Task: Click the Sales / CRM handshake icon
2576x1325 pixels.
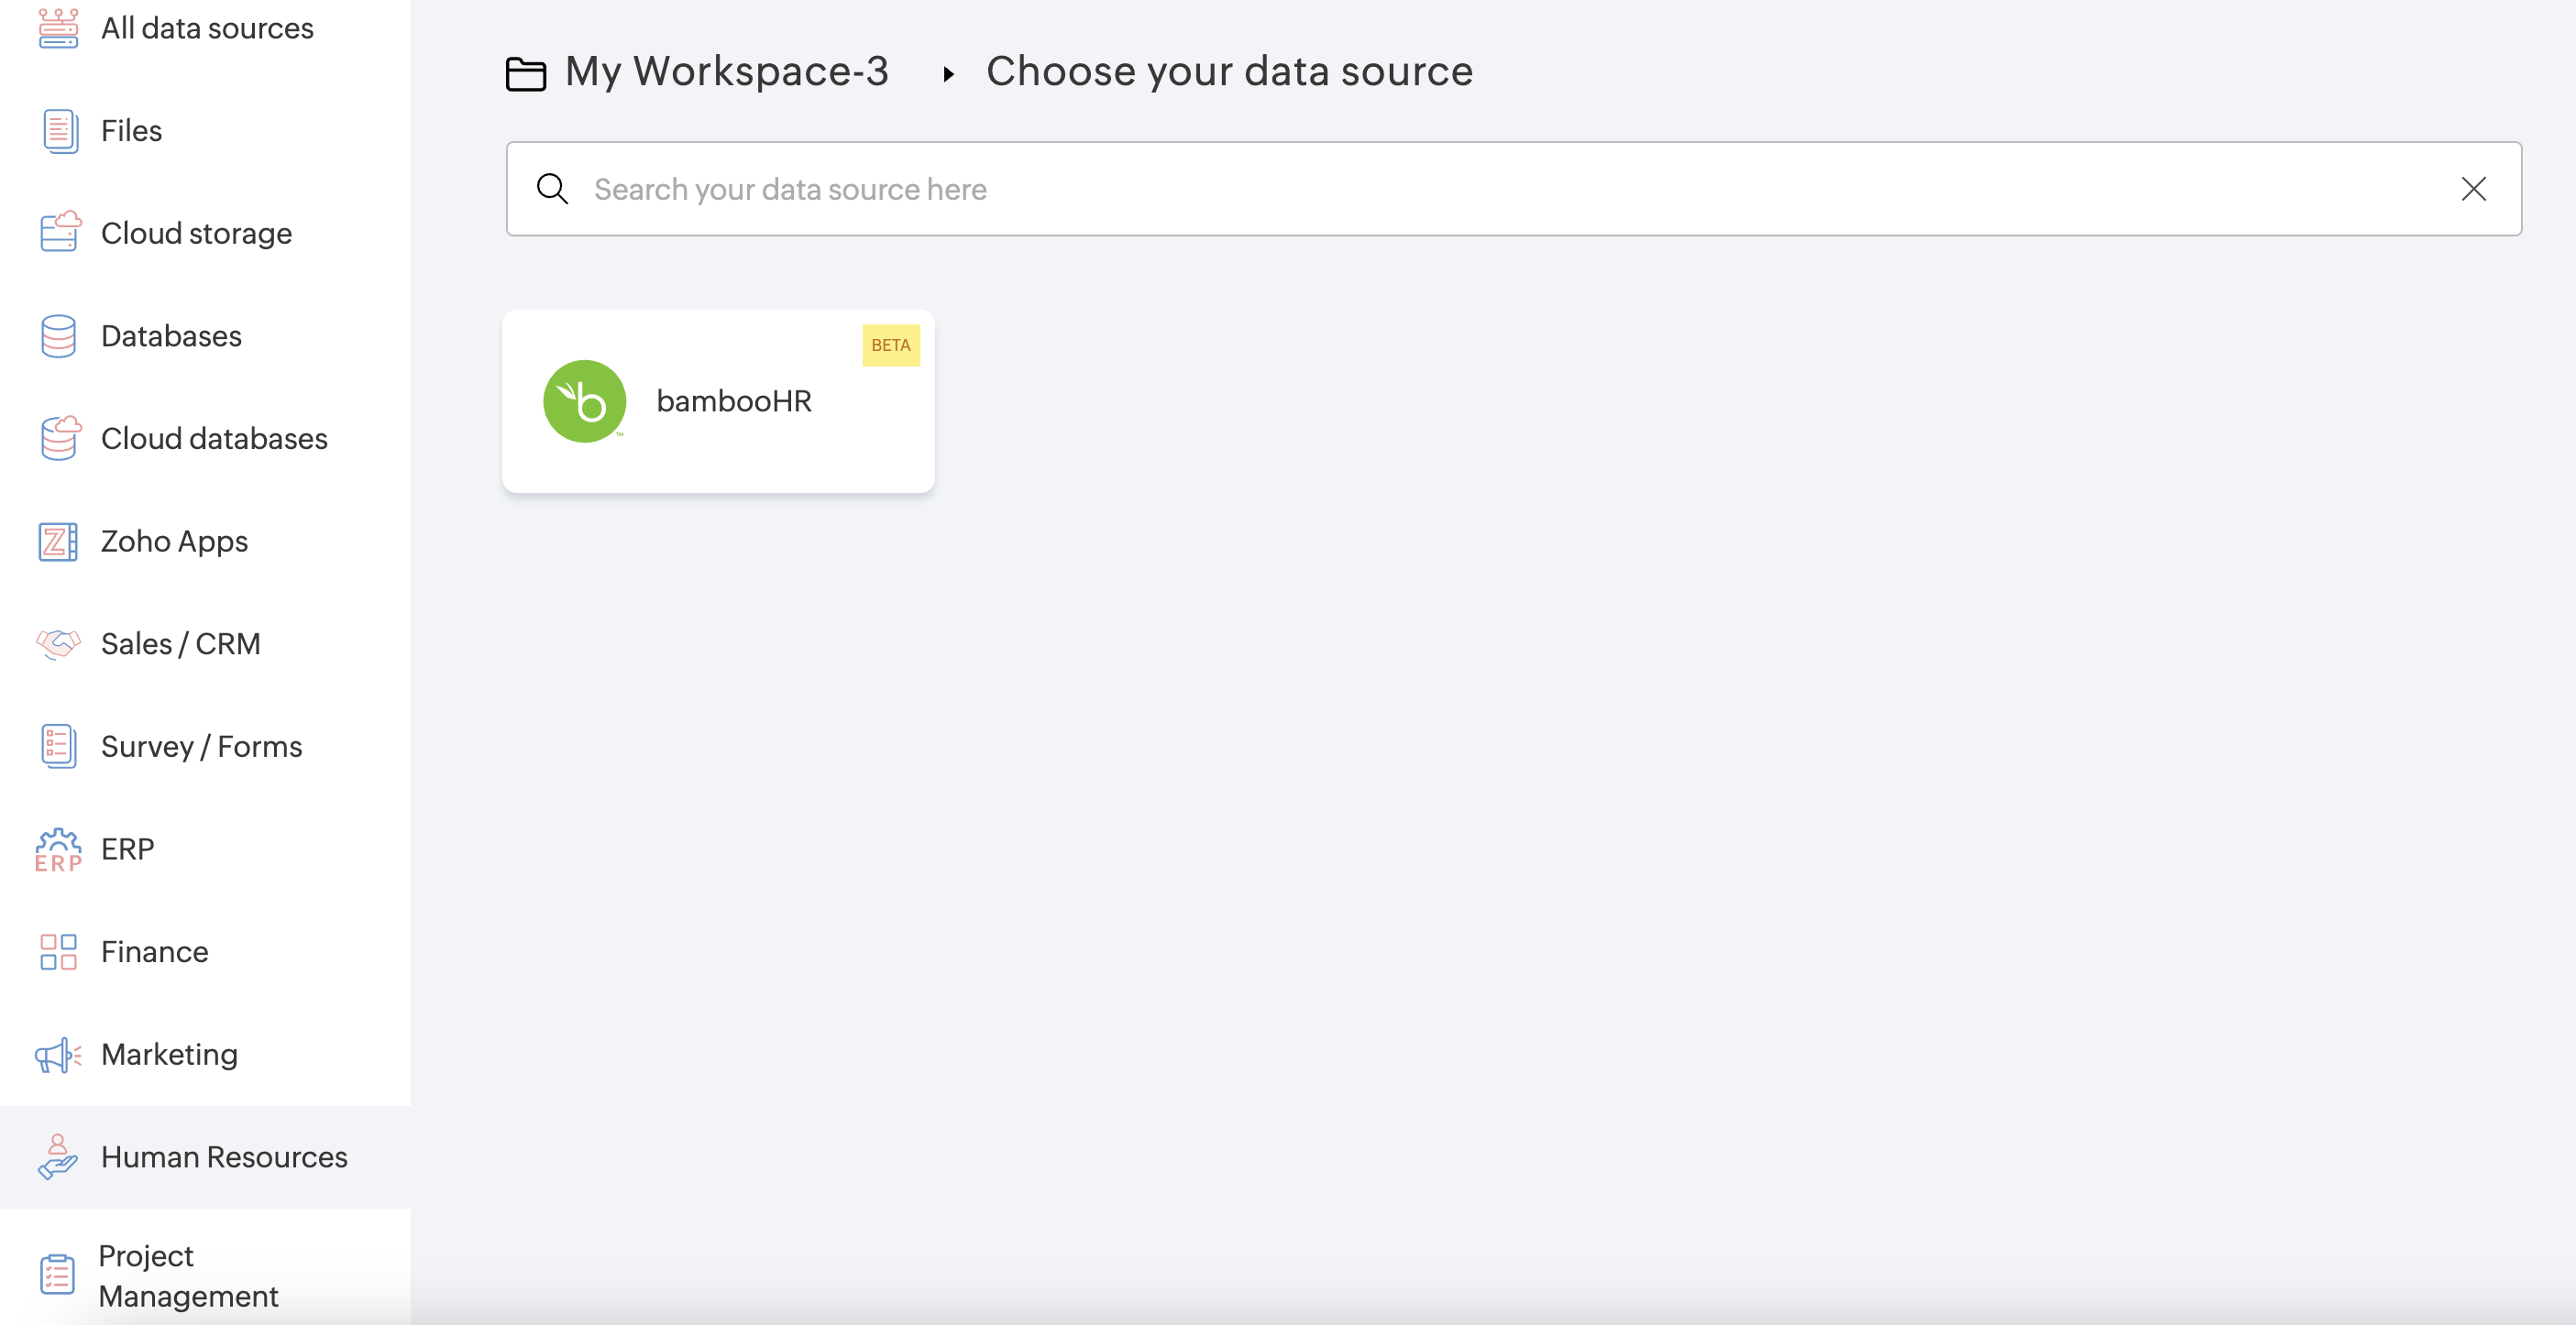Action: [x=58, y=643]
